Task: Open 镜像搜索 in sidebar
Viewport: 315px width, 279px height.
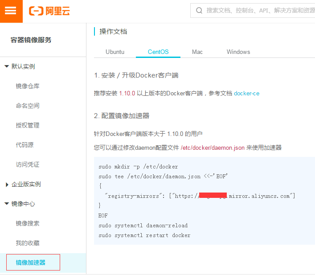Action: [28, 223]
